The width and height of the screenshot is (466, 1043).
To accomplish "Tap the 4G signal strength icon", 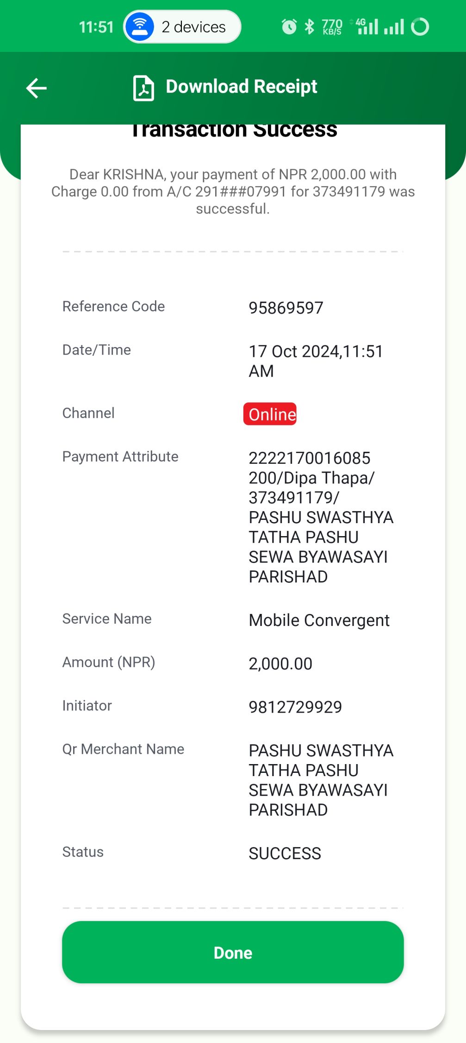I will (x=367, y=26).
